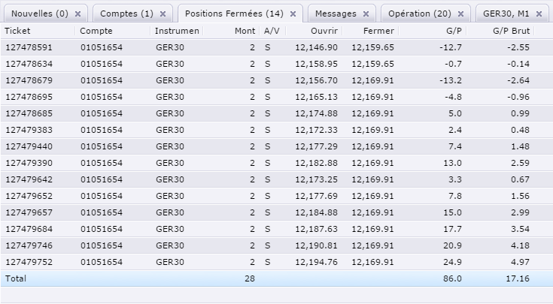This screenshot has width=553, height=304.
Task: Click the row for ticket 127478685
Action: click(29, 113)
